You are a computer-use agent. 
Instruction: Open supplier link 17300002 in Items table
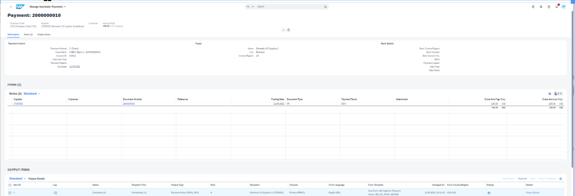point(18,104)
